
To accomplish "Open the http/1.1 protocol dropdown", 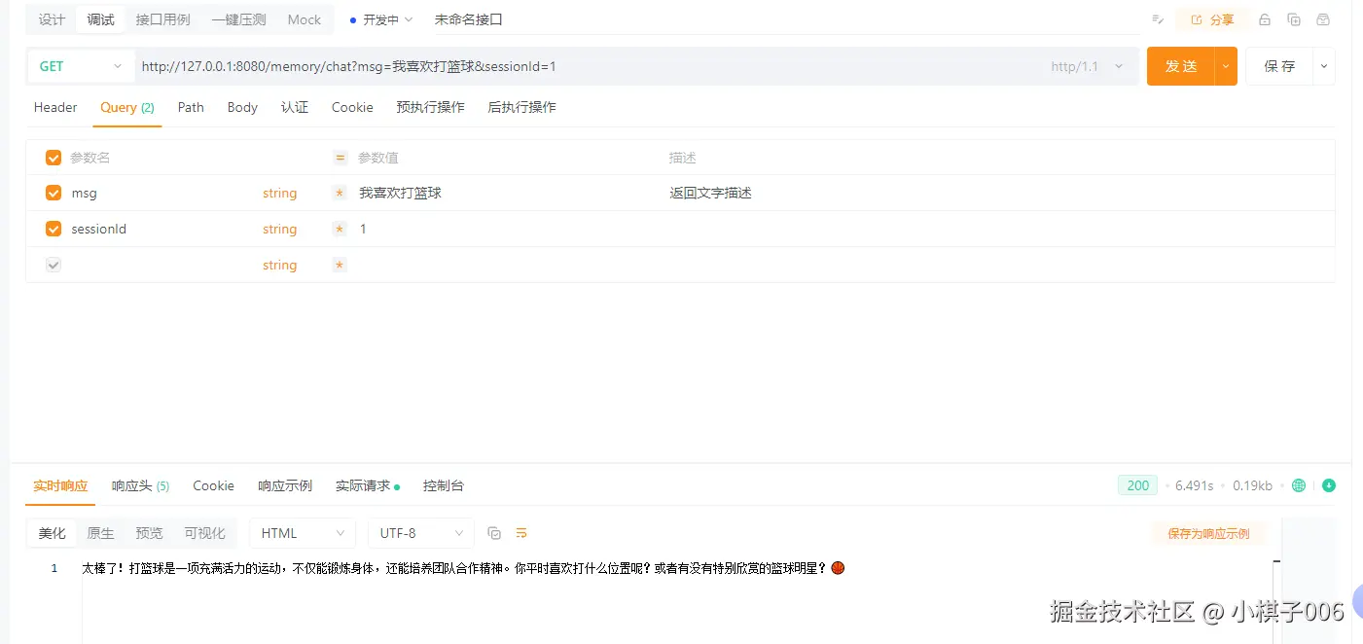I will coord(1088,66).
